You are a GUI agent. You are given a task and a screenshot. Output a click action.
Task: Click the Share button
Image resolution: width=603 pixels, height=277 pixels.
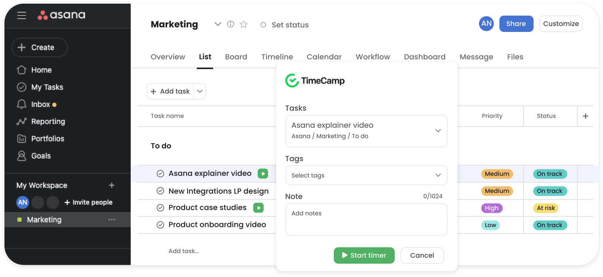point(516,24)
